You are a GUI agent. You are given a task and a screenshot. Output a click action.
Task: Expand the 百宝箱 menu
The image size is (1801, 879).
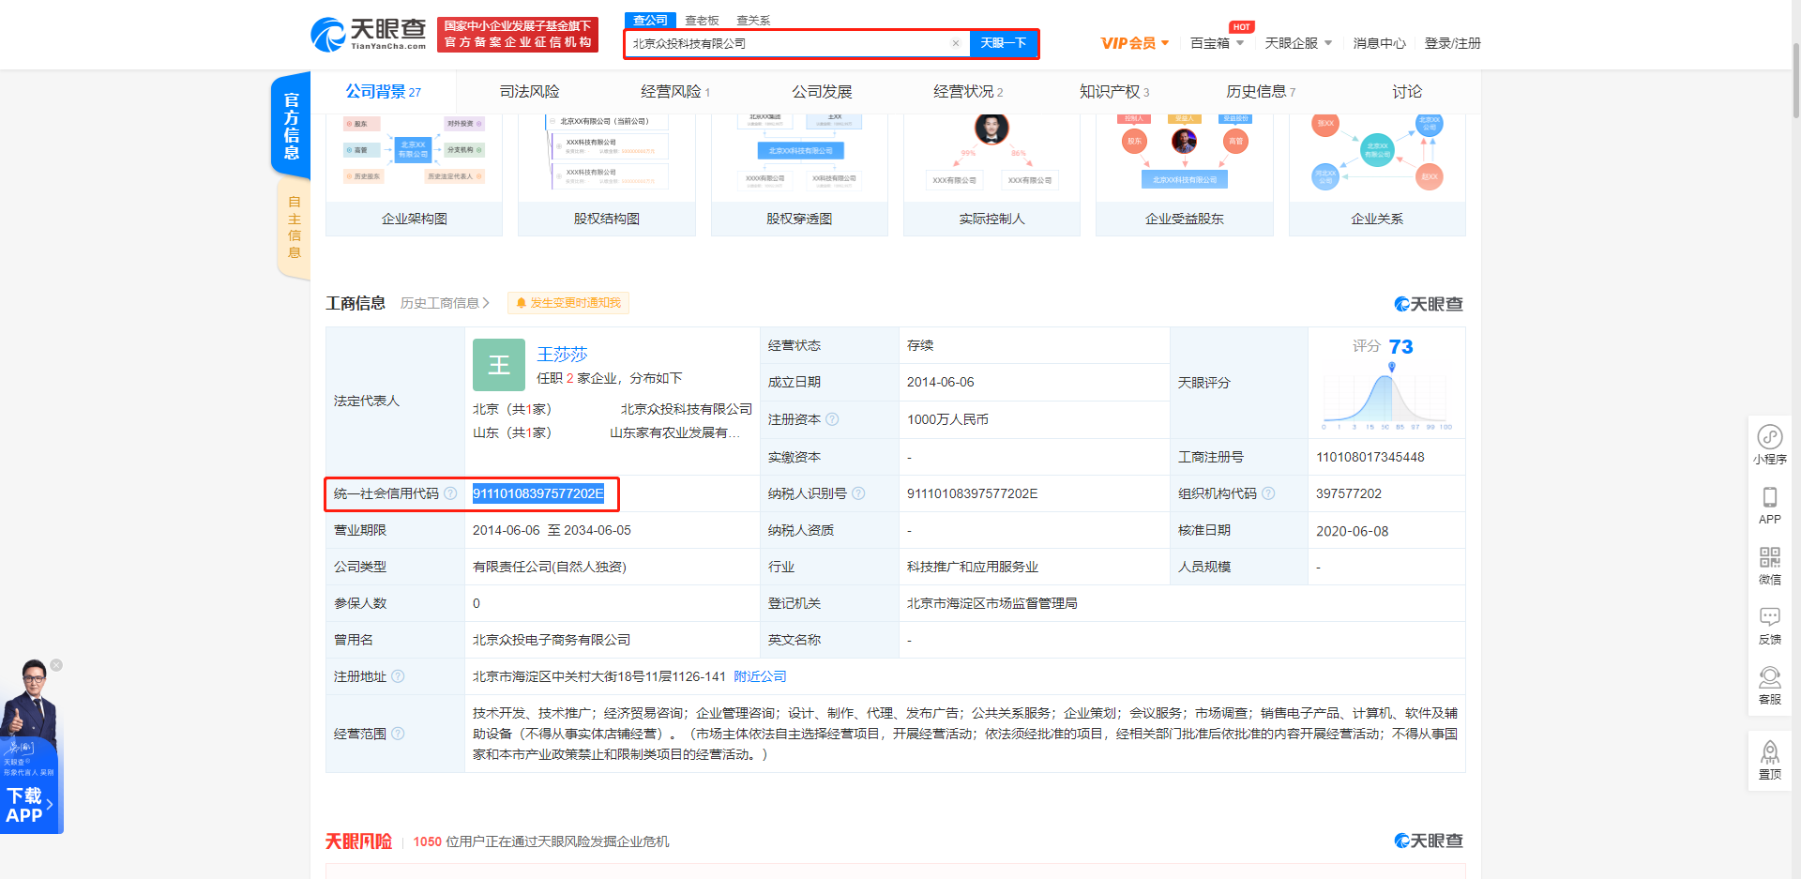tap(1217, 43)
